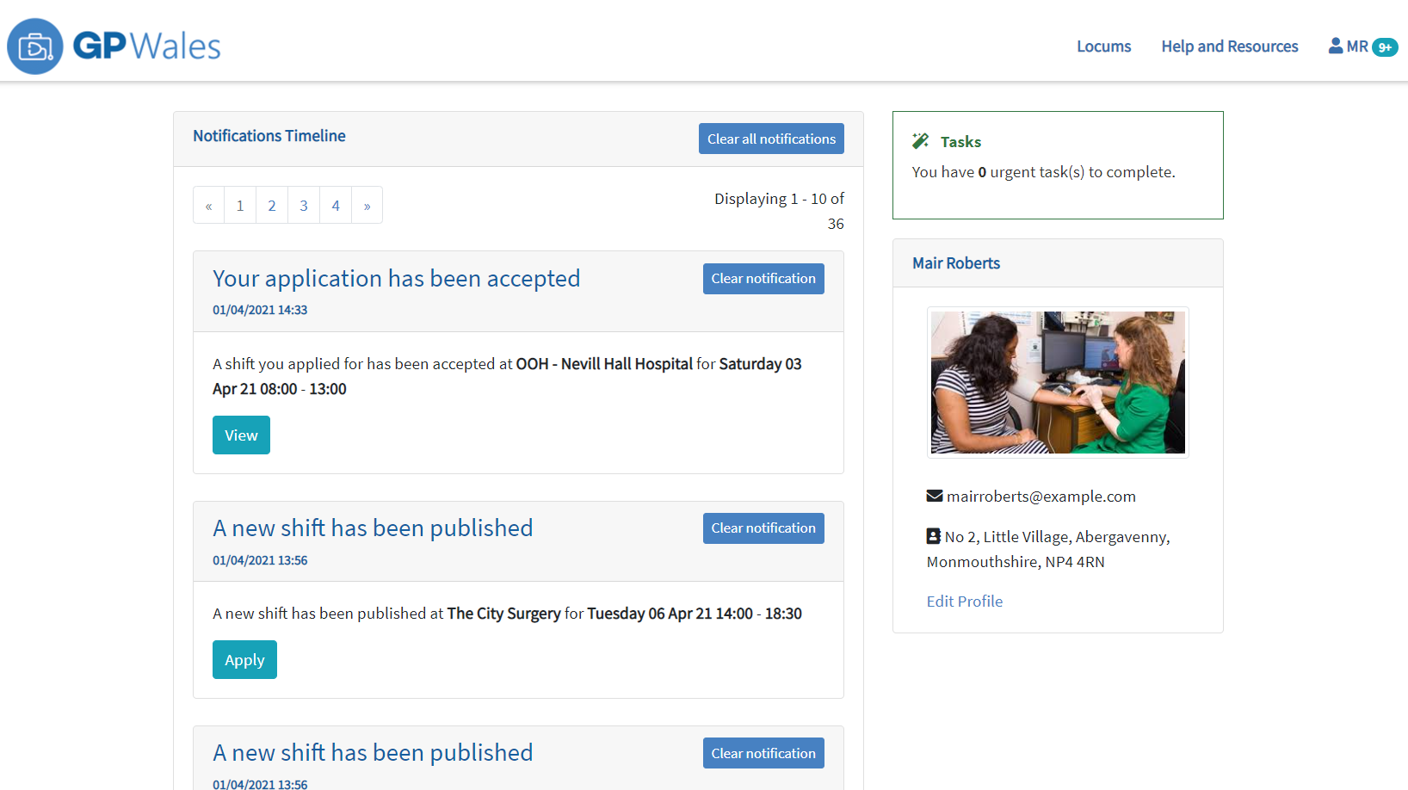Image resolution: width=1408 pixels, height=790 pixels.
Task: Go to notifications page 3
Action: click(x=304, y=206)
